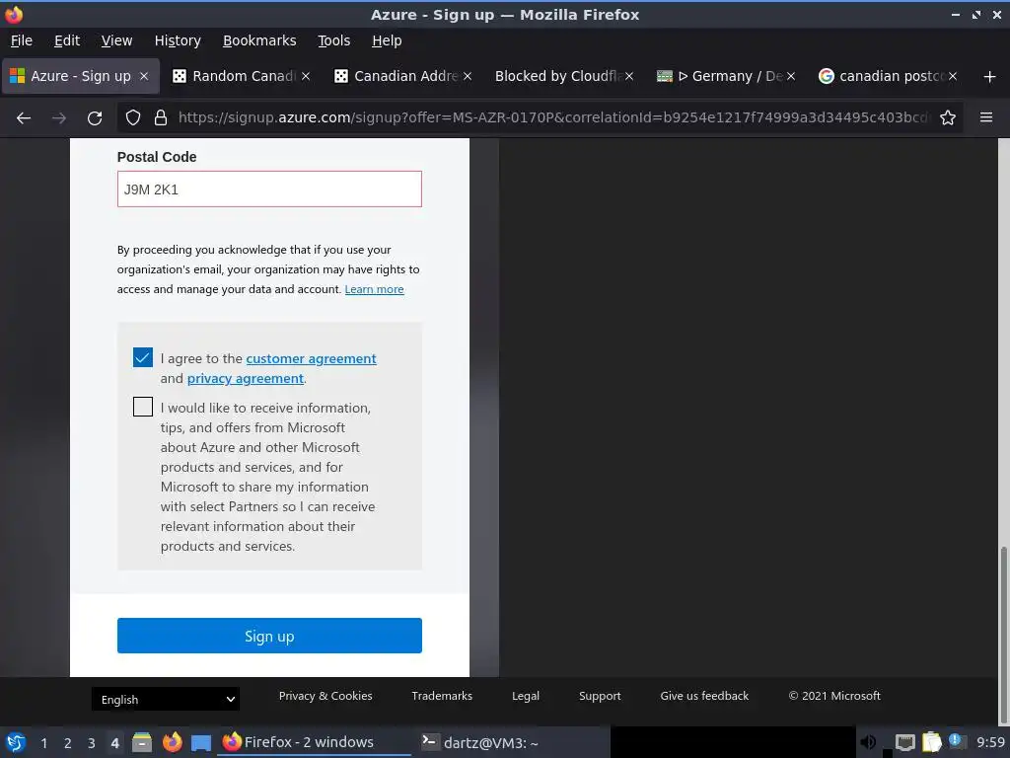The height and width of the screenshot is (758, 1010).
Task: Close the Azure - Sign up tab
Action: 144,76
